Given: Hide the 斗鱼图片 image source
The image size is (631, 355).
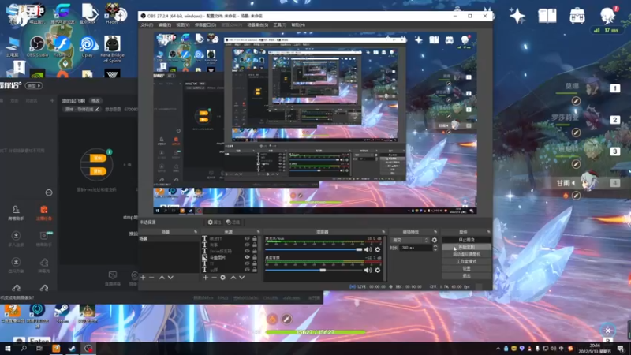Looking at the screenshot, I should click(x=247, y=257).
